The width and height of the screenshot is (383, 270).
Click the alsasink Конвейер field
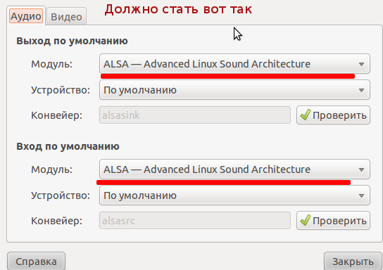coord(195,115)
